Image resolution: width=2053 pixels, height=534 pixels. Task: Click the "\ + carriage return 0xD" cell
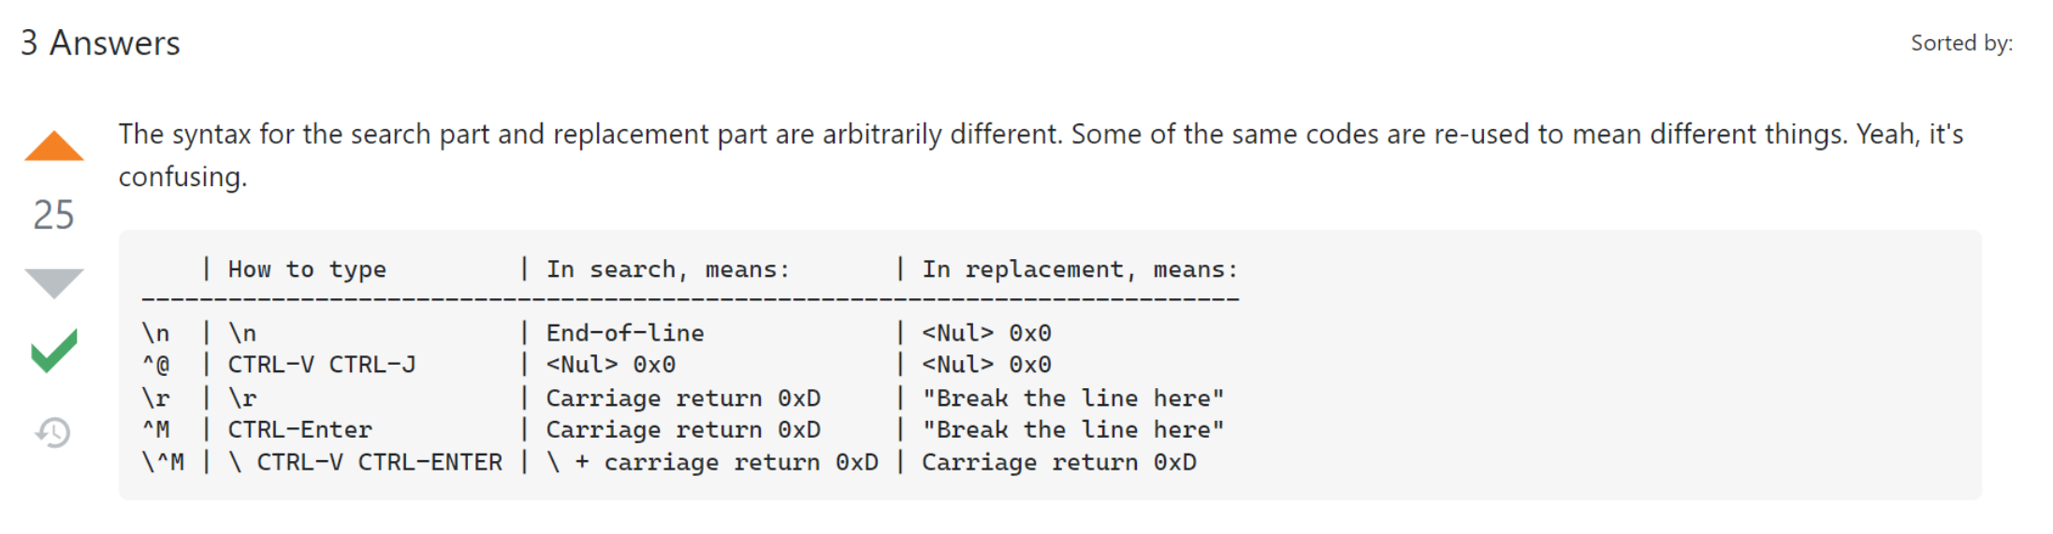(712, 462)
